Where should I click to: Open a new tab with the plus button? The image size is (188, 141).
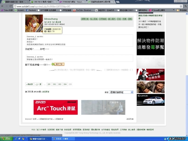[x=118, y=2]
